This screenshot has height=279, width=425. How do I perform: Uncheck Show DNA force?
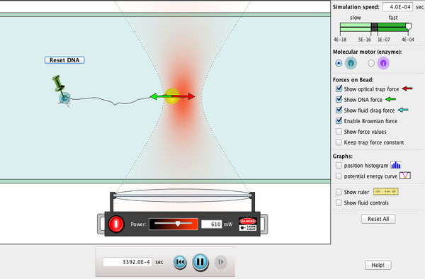(339, 99)
